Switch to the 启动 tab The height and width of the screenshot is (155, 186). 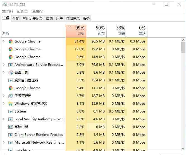(49, 19)
